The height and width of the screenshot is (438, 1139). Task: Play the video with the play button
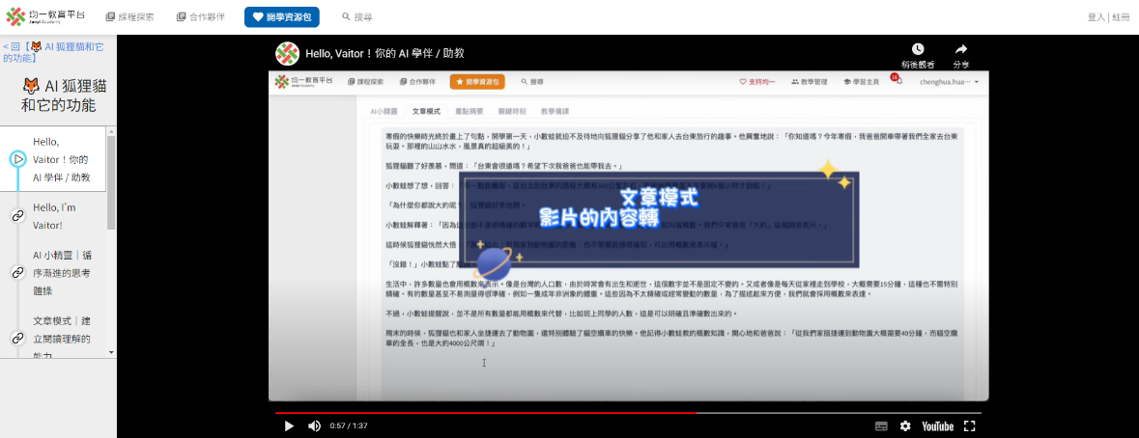point(289,426)
